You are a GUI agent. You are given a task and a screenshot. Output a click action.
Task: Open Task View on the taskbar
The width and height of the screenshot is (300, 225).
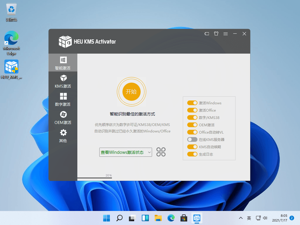pyautogui.click(x=132, y=218)
